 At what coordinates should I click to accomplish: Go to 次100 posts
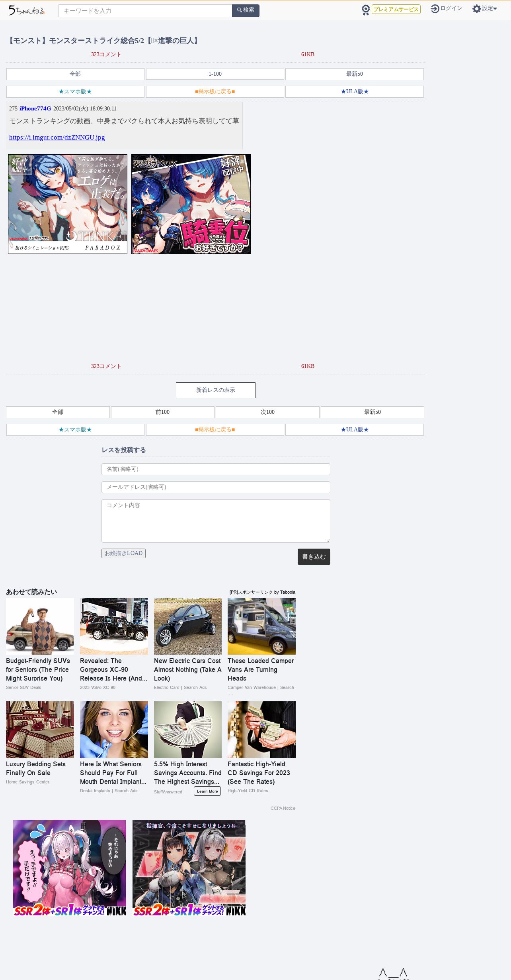click(267, 412)
